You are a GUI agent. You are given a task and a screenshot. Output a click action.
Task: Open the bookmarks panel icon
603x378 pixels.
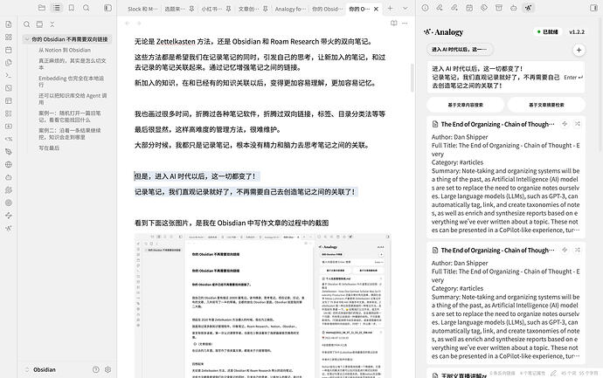[71, 8]
